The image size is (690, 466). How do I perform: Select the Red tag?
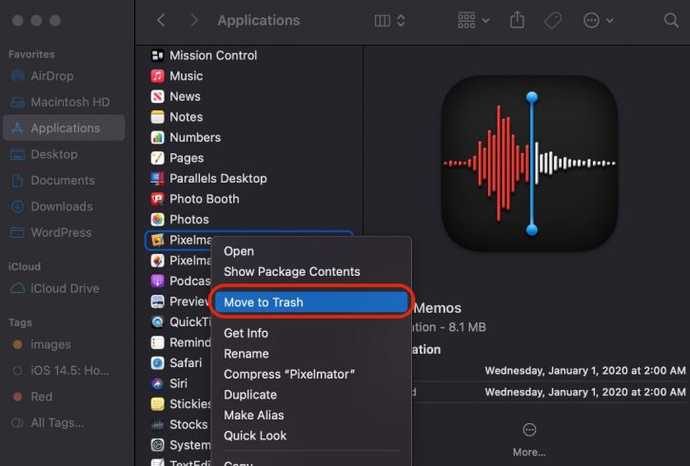click(x=64, y=397)
